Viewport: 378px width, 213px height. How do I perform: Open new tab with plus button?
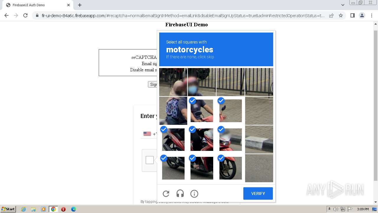click(80, 5)
